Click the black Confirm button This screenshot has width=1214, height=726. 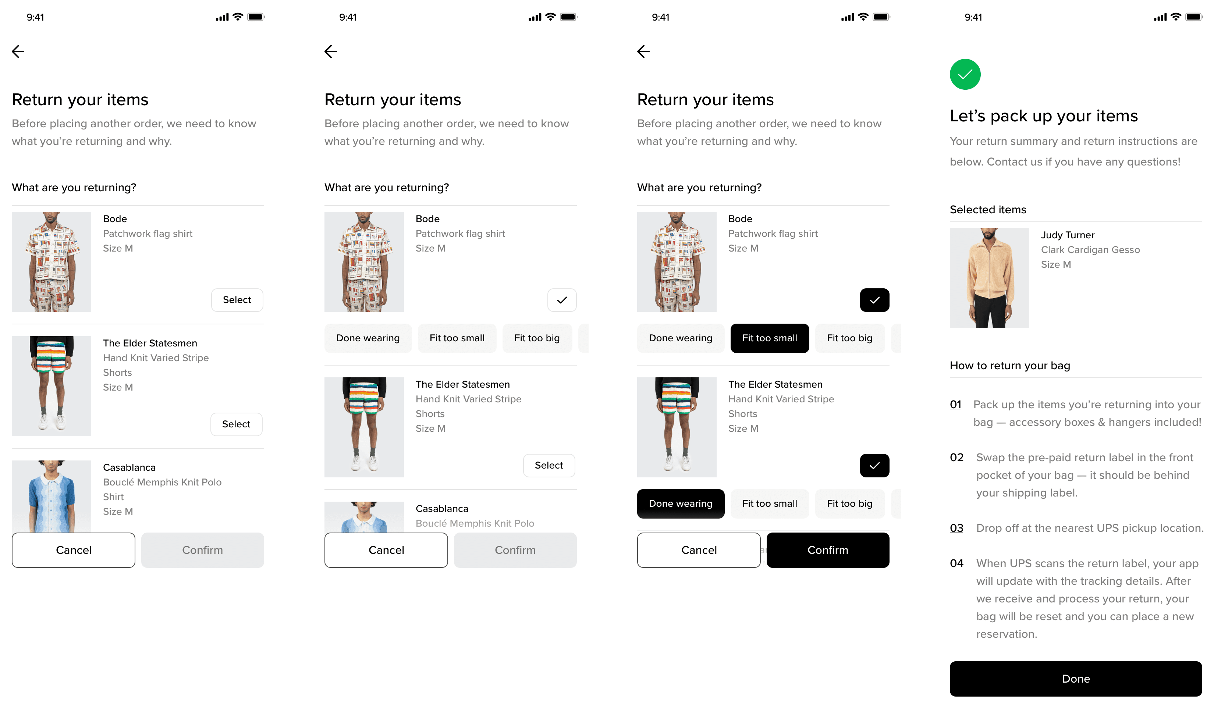pos(827,550)
